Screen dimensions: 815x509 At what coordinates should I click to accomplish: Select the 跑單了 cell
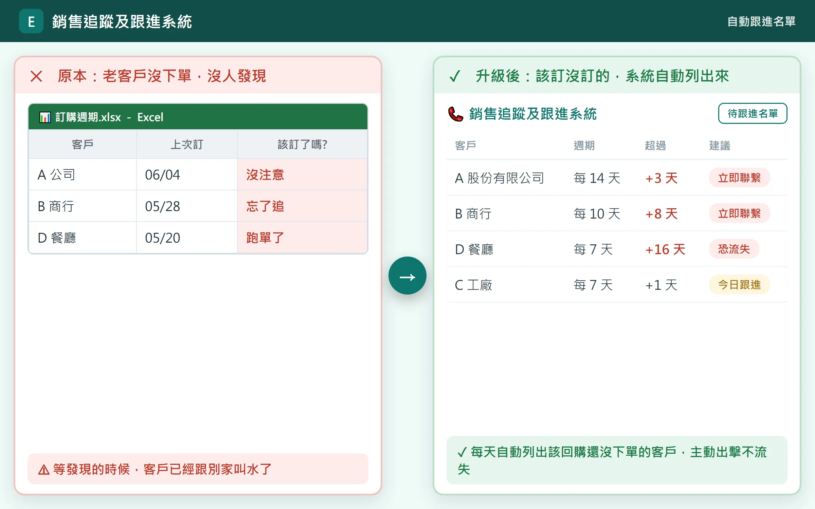302,238
